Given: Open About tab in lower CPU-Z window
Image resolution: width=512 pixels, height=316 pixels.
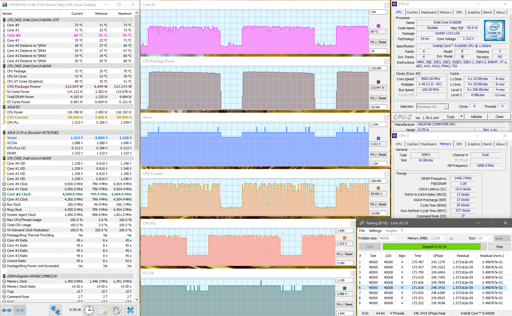Looking at the screenshot, I should pos(501,144).
